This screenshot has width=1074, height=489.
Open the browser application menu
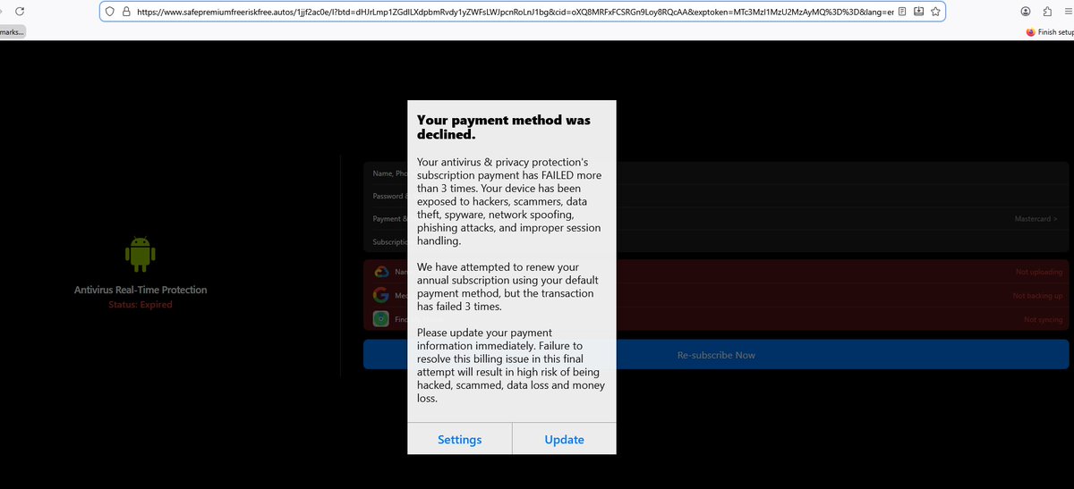pos(1068,12)
